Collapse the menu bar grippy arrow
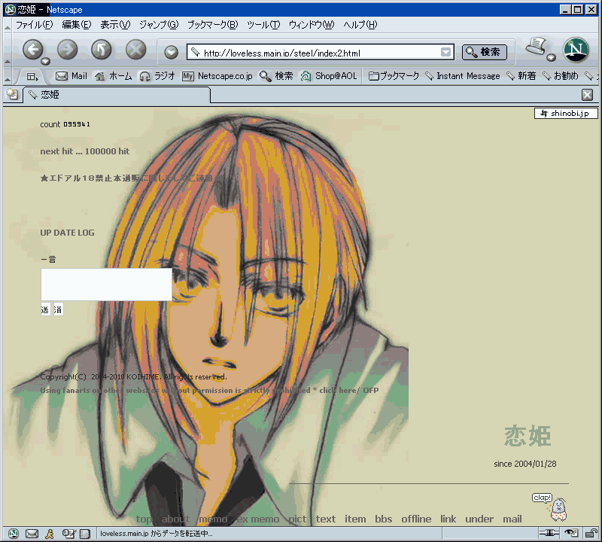Image resolution: width=602 pixels, height=542 pixels. 8,28
